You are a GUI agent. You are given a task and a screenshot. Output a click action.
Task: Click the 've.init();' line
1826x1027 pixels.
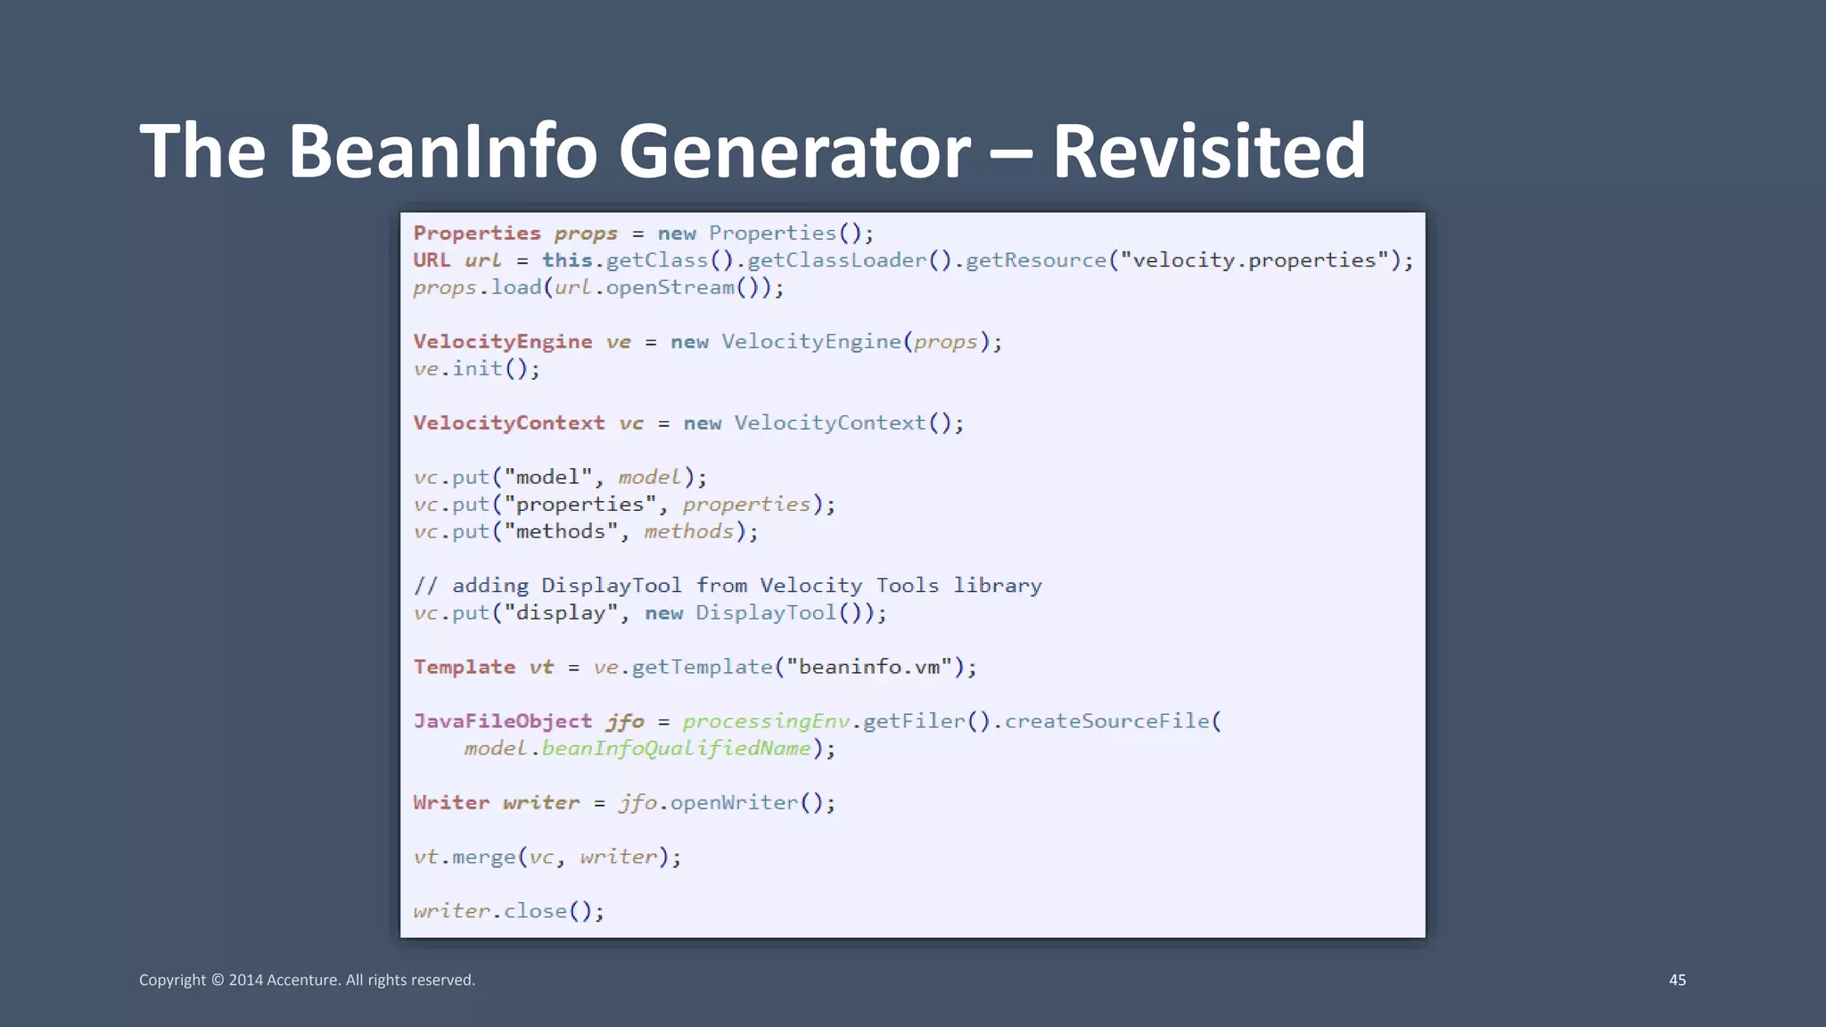pyautogui.click(x=476, y=369)
